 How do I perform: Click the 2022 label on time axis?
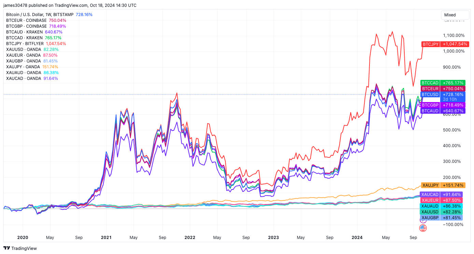tap(190, 238)
